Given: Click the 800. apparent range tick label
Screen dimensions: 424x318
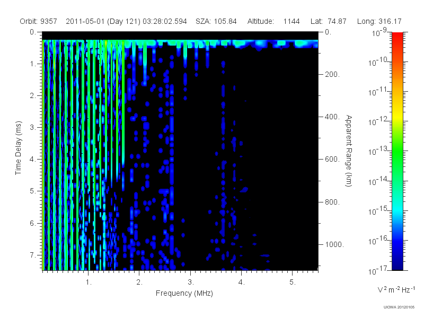Looking at the screenshot, I should (x=332, y=202).
